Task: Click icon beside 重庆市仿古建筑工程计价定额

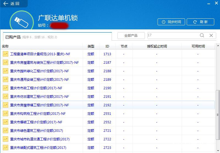Action: coord(5,96)
